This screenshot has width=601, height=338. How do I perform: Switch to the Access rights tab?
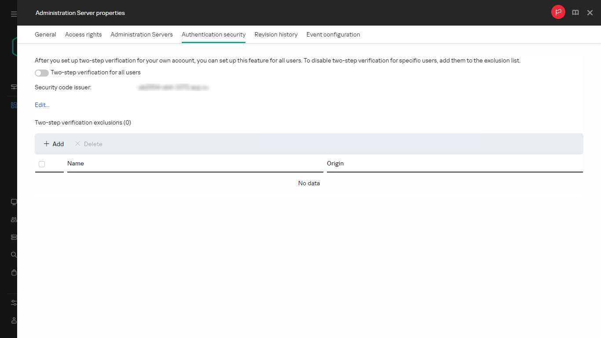(83, 34)
